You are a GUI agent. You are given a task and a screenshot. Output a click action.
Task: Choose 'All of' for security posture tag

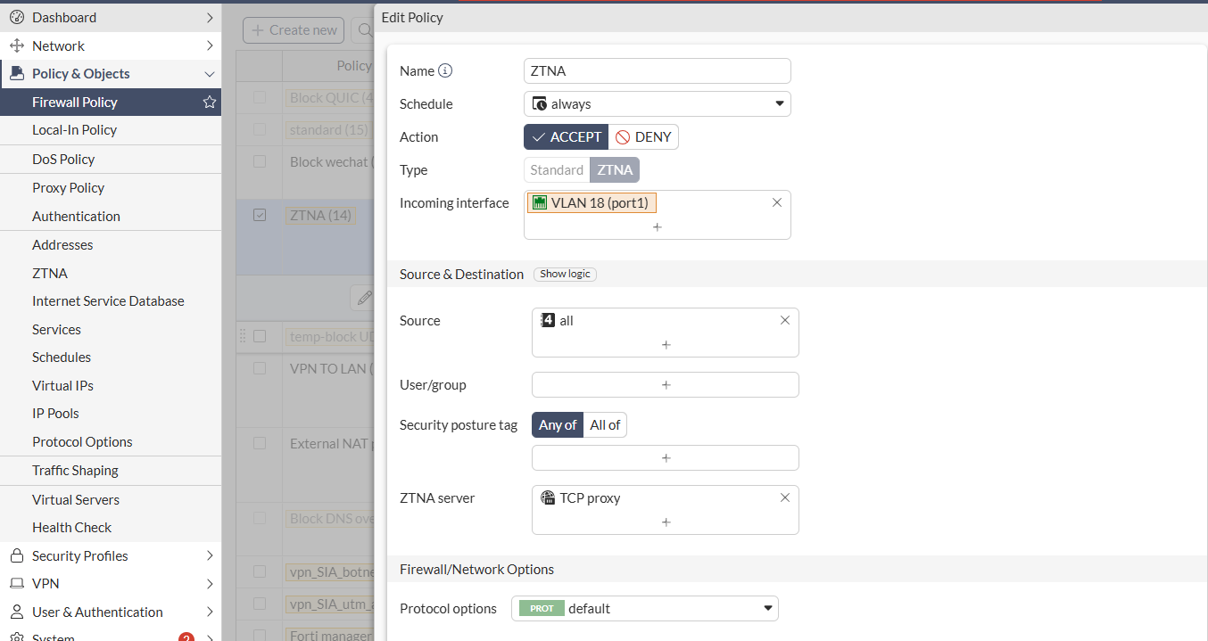tap(605, 424)
